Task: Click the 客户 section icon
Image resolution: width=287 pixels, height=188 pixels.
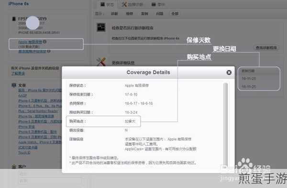Action: click(x=14, y=167)
